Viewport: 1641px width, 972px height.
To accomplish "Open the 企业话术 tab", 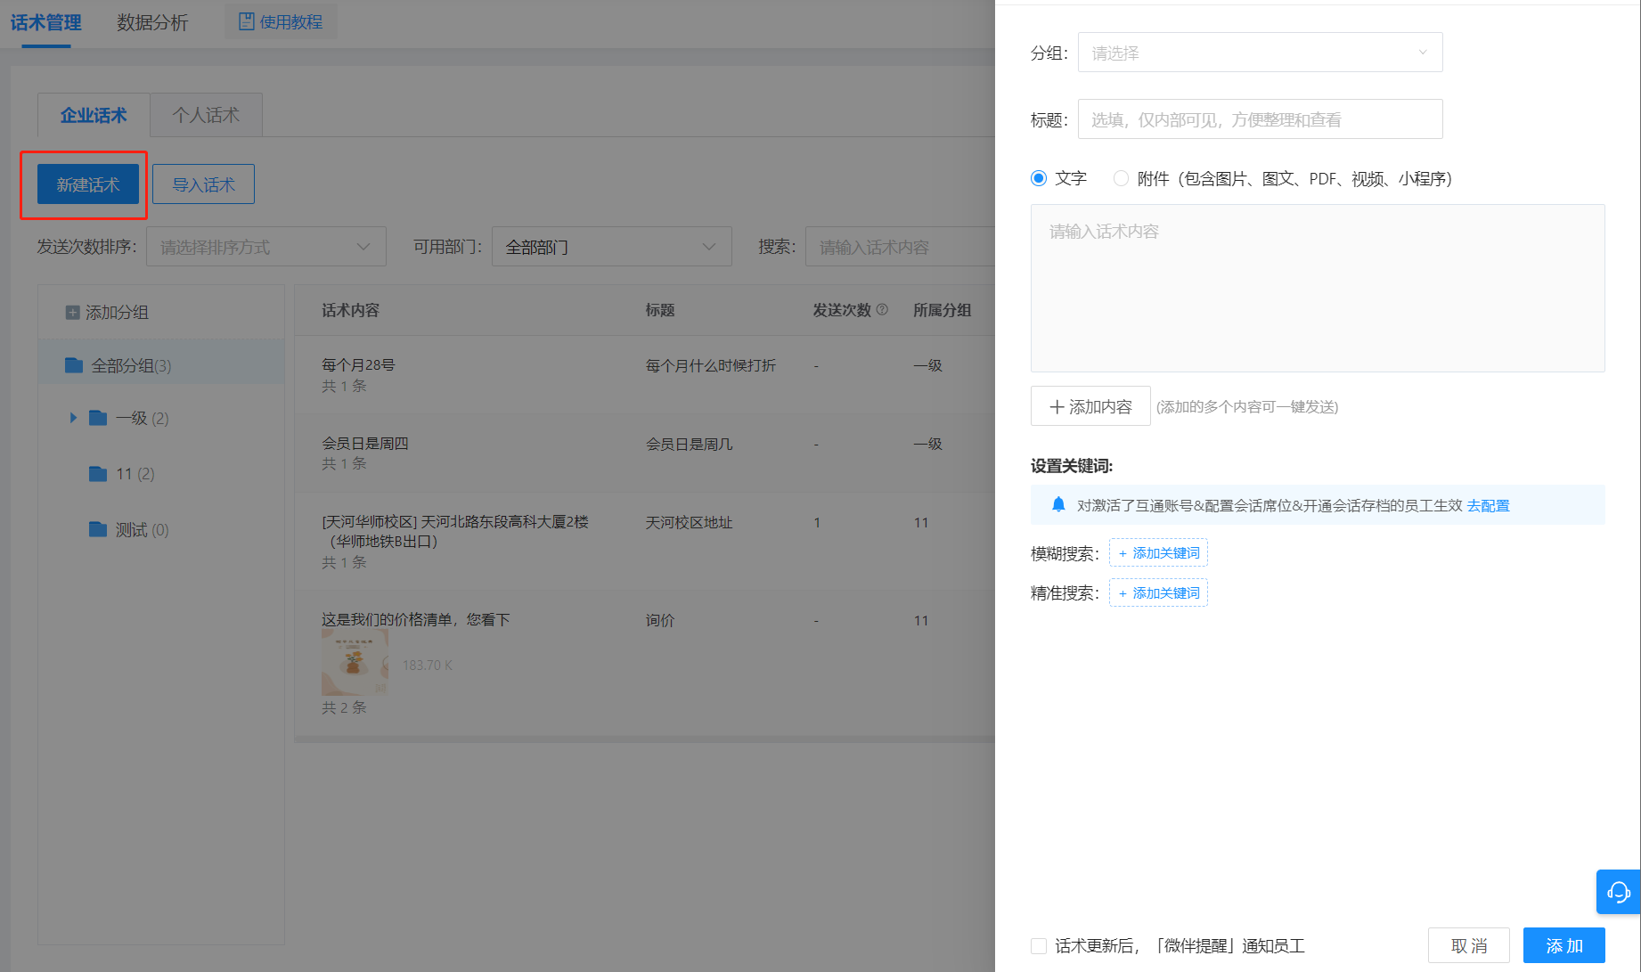I will [x=94, y=115].
